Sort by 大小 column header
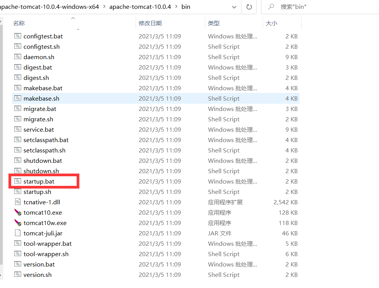379x288 pixels. coord(271,23)
